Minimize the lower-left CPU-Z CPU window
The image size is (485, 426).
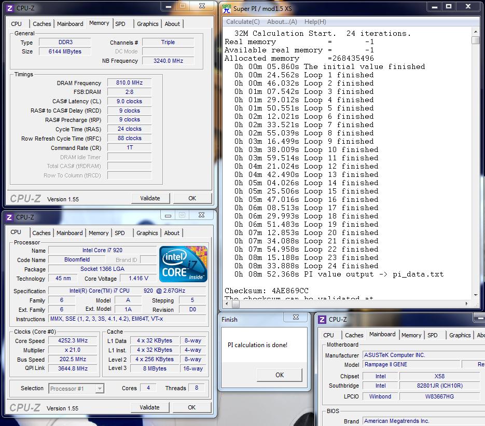point(168,215)
